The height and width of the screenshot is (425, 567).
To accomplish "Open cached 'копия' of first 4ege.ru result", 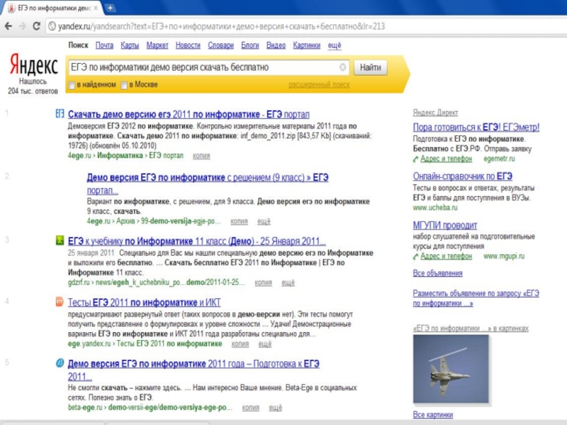I will pos(201,156).
